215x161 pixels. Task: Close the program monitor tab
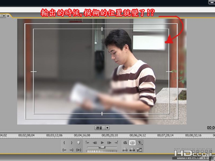point(8,16)
